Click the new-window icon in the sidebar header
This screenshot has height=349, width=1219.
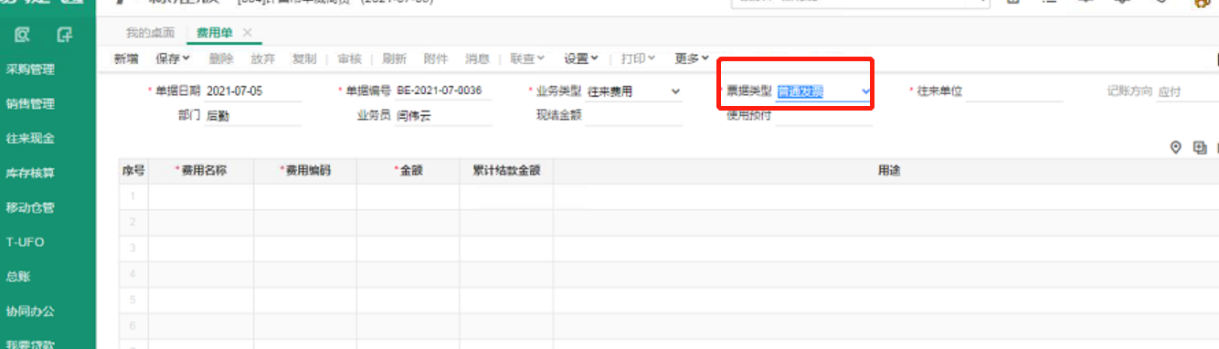64,35
